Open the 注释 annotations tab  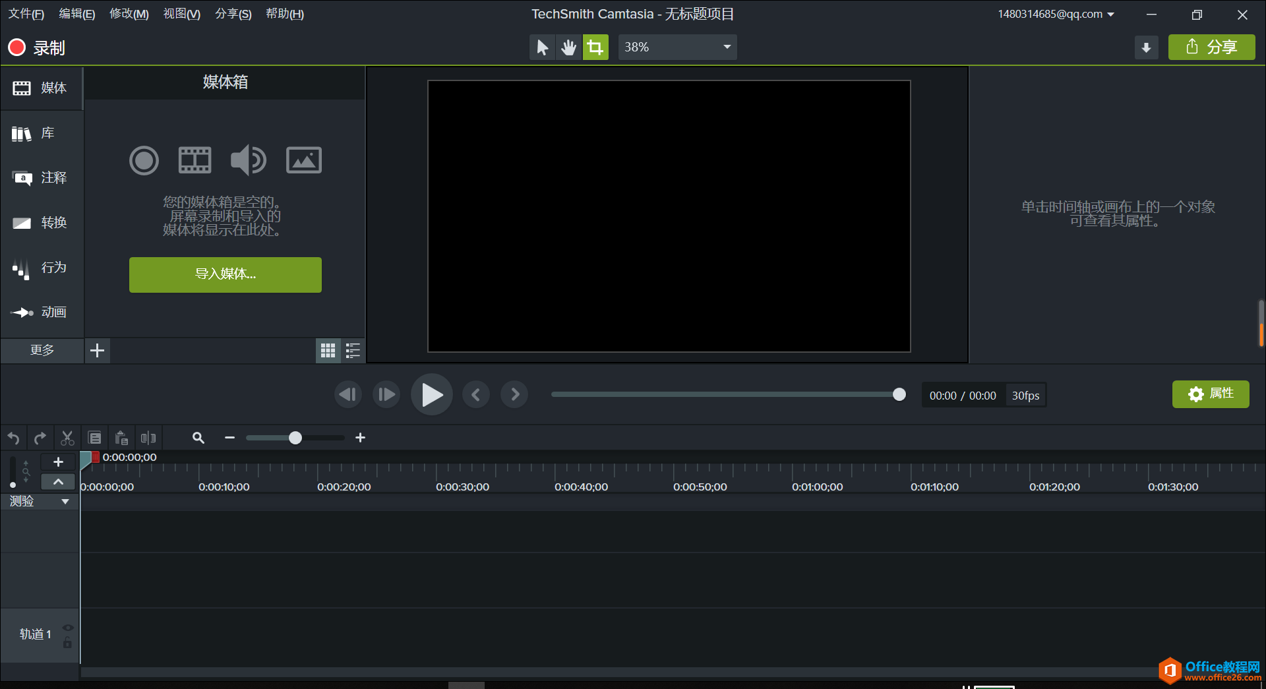point(41,178)
